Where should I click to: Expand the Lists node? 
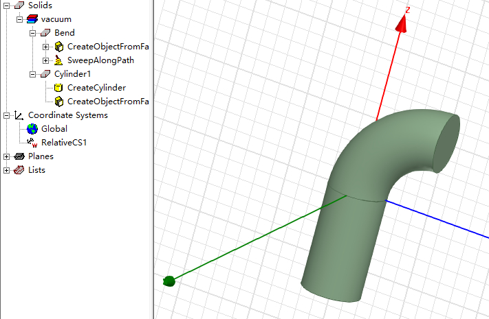point(6,170)
